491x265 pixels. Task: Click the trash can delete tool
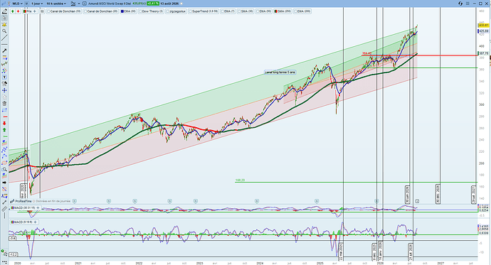4,104
